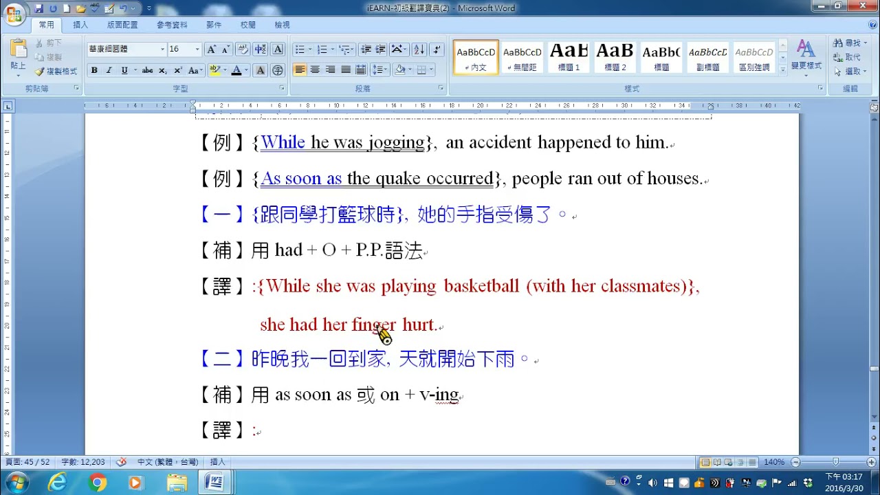This screenshot has height=495, width=880.
Task: Apply the 無間距 style
Action: pyautogui.click(x=522, y=58)
